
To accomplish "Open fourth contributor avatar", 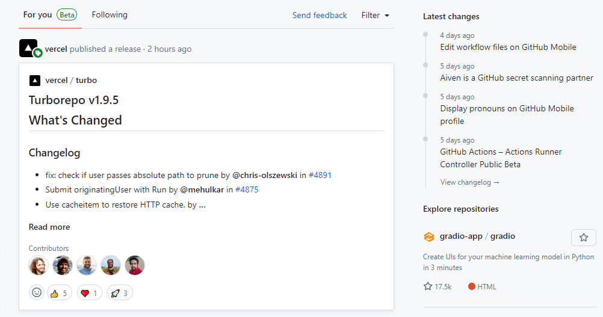I will point(111,265).
